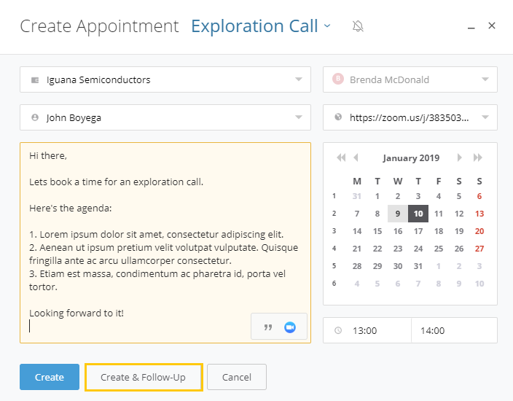This screenshot has width=513, height=401.
Task: Insert Zoom meeting link via camera icon
Action: coord(289,327)
